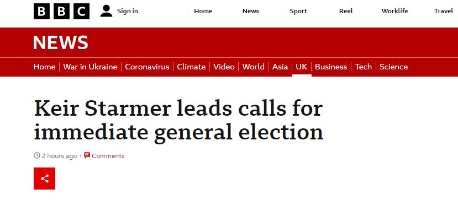Open the Sign in link
Image resolution: width=458 pixels, height=200 pixels.
pyautogui.click(x=128, y=11)
